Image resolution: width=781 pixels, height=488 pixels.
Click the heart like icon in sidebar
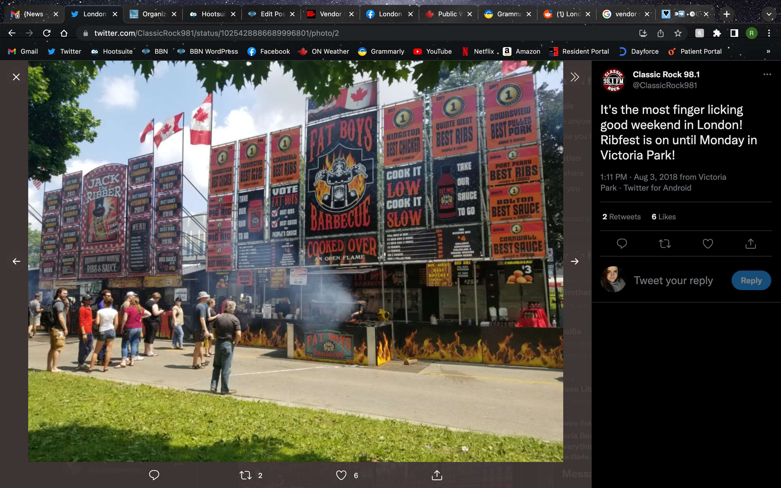coord(708,243)
